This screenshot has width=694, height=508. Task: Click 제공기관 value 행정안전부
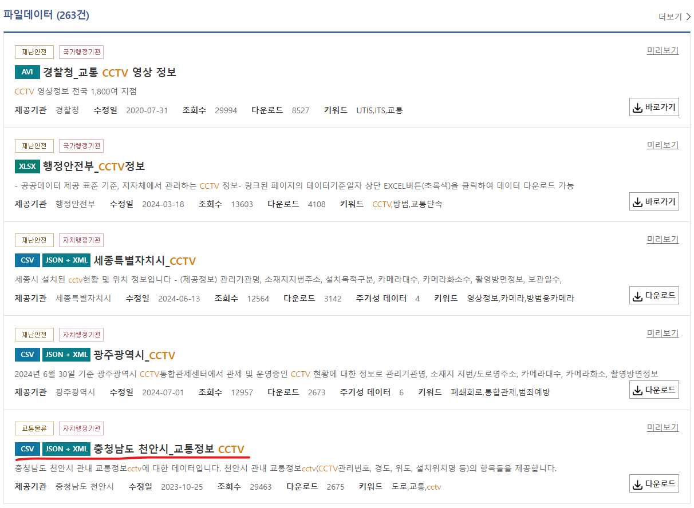coord(76,204)
